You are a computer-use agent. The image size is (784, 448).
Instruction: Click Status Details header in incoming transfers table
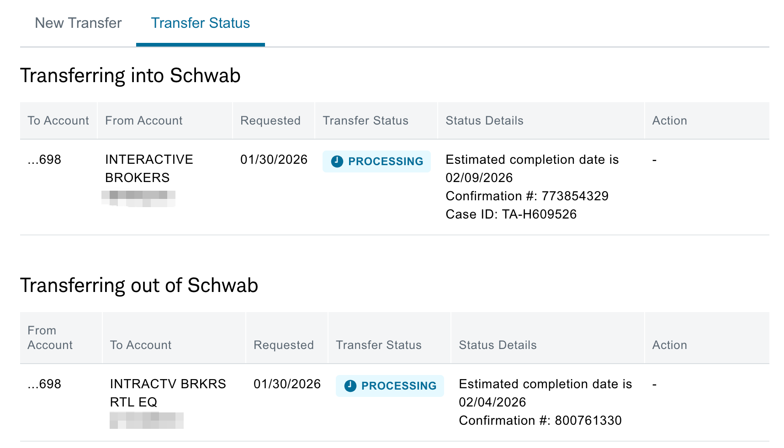tap(484, 121)
